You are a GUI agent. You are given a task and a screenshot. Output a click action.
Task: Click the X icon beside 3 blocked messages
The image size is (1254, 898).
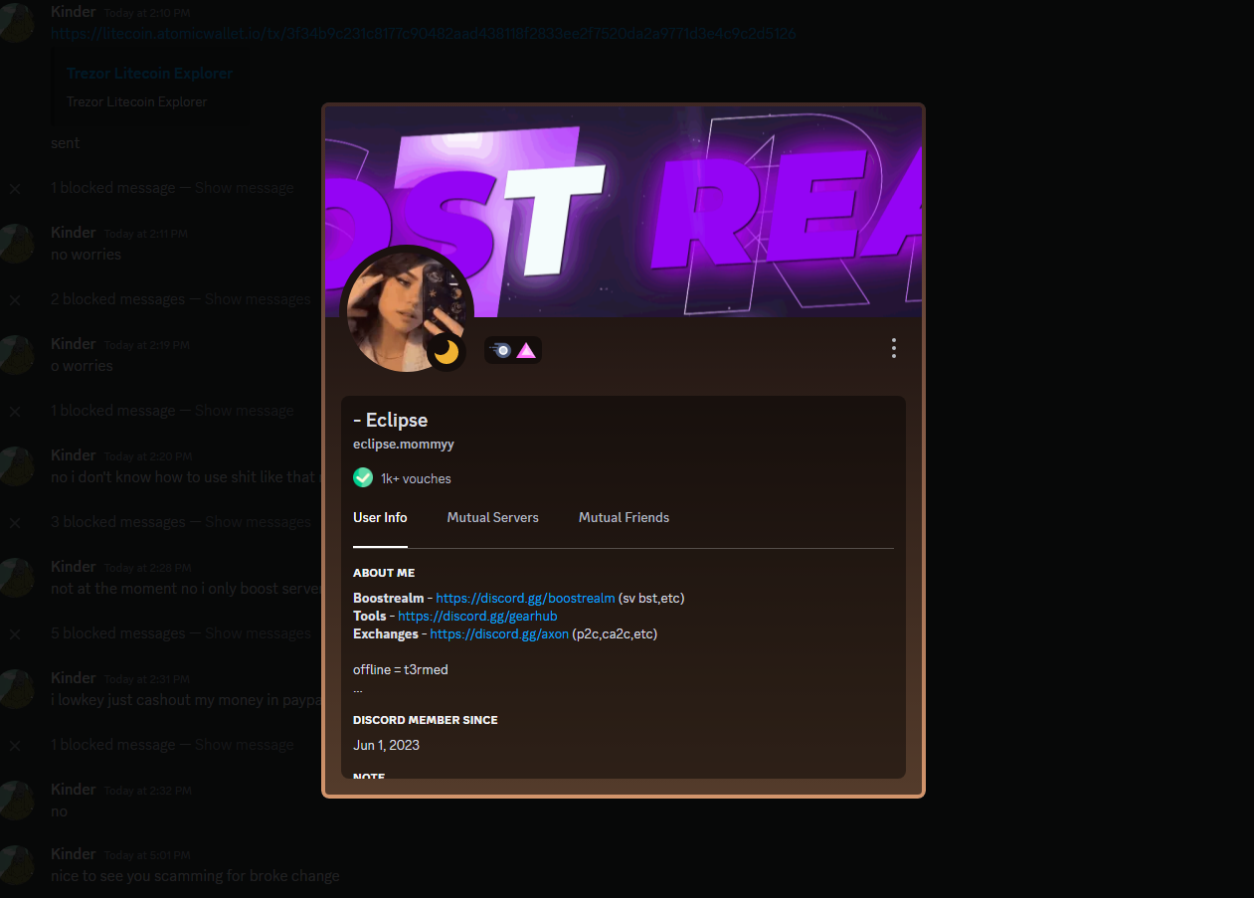(16, 522)
